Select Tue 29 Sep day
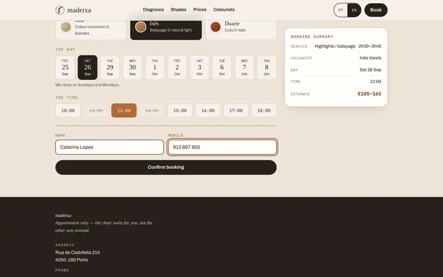Image resolution: width=443 pixels, height=277 pixels. 110,67
